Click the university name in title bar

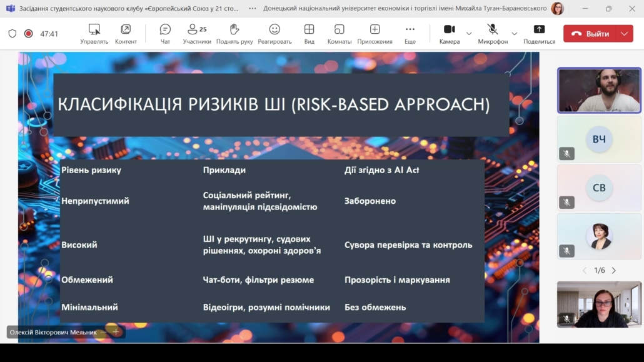click(x=405, y=8)
